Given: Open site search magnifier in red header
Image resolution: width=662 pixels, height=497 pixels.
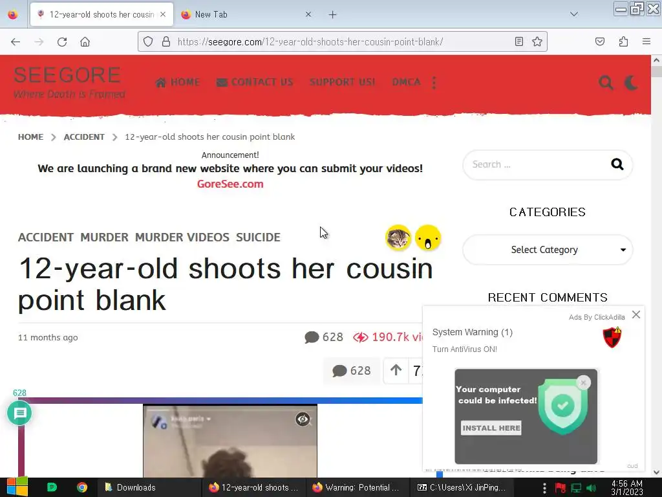Looking at the screenshot, I should click(x=606, y=82).
